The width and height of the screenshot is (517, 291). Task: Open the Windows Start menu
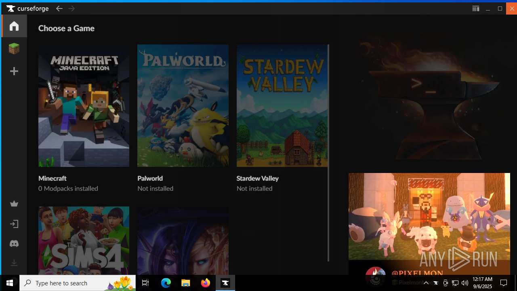tap(10, 283)
